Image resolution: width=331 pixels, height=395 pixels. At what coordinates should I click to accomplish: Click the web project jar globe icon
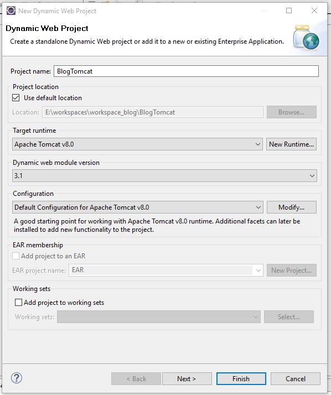[x=306, y=37]
